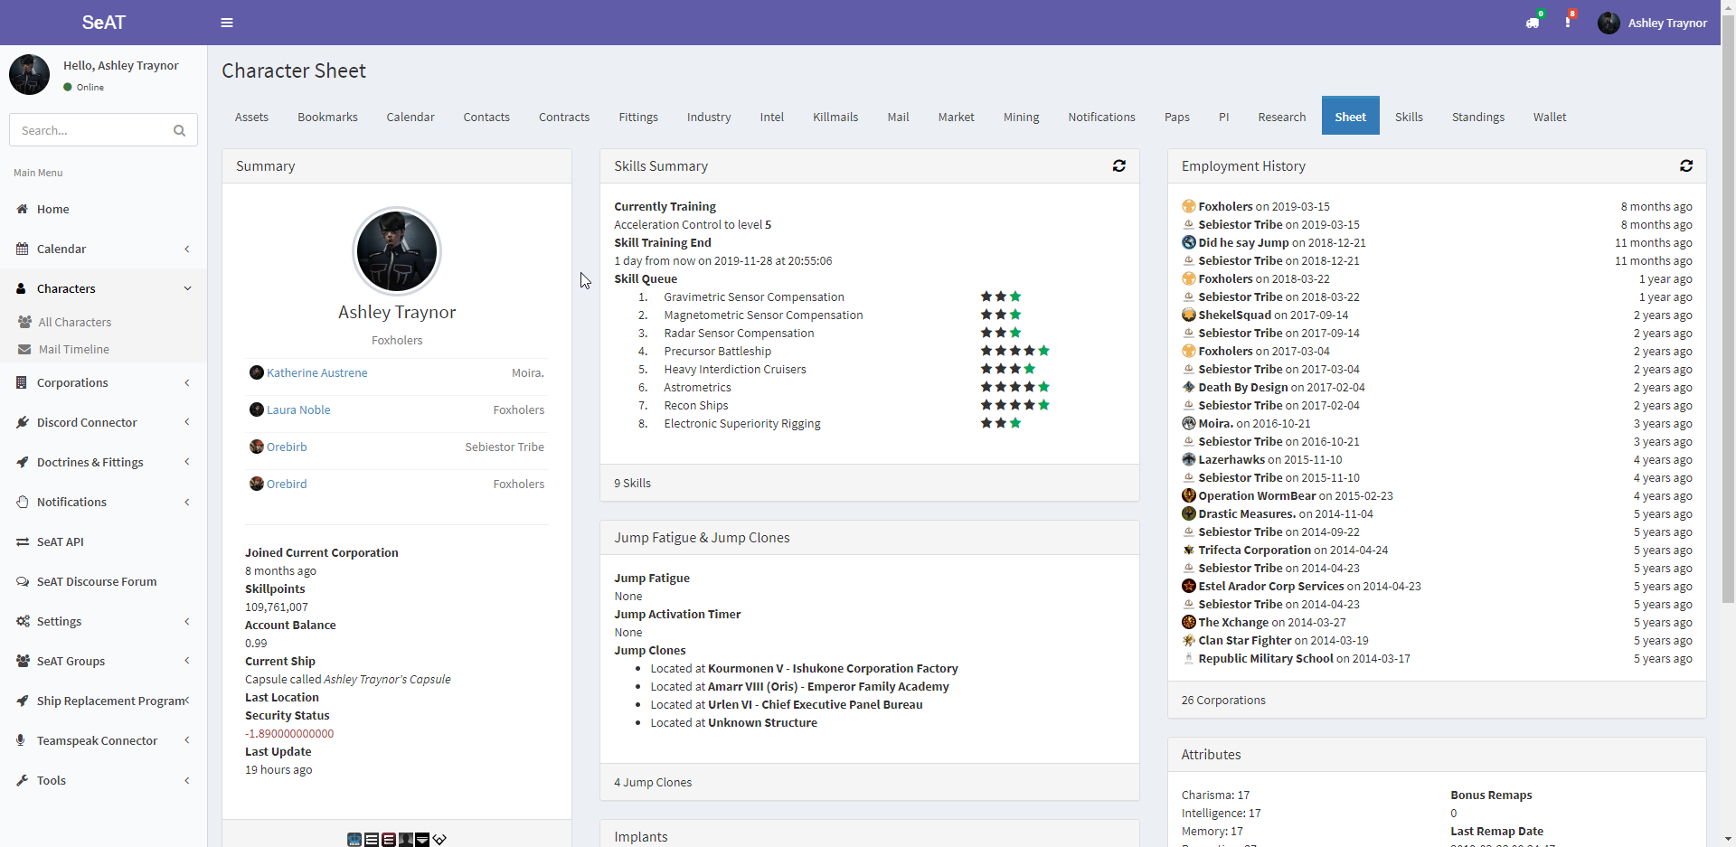Expand the Notifications sidebar submenu
This screenshot has height=847, width=1736.
pyautogui.click(x=187, y=502)
